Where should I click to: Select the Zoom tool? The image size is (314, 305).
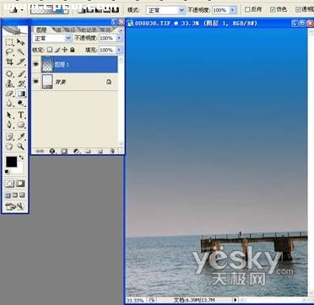coord(20,147)
